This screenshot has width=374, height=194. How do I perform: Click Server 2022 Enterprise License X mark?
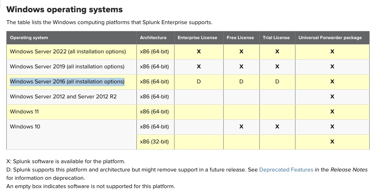point(199,51)
